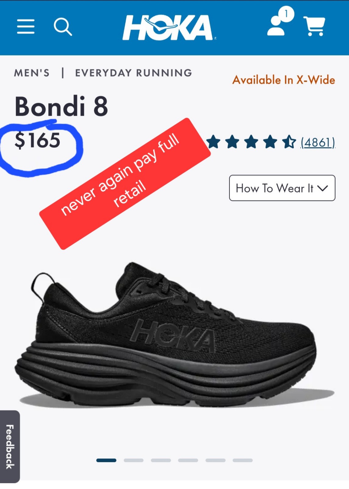Click the Available In X-Wide link
The width and height of the screenshot is (349, 489).
284,80
